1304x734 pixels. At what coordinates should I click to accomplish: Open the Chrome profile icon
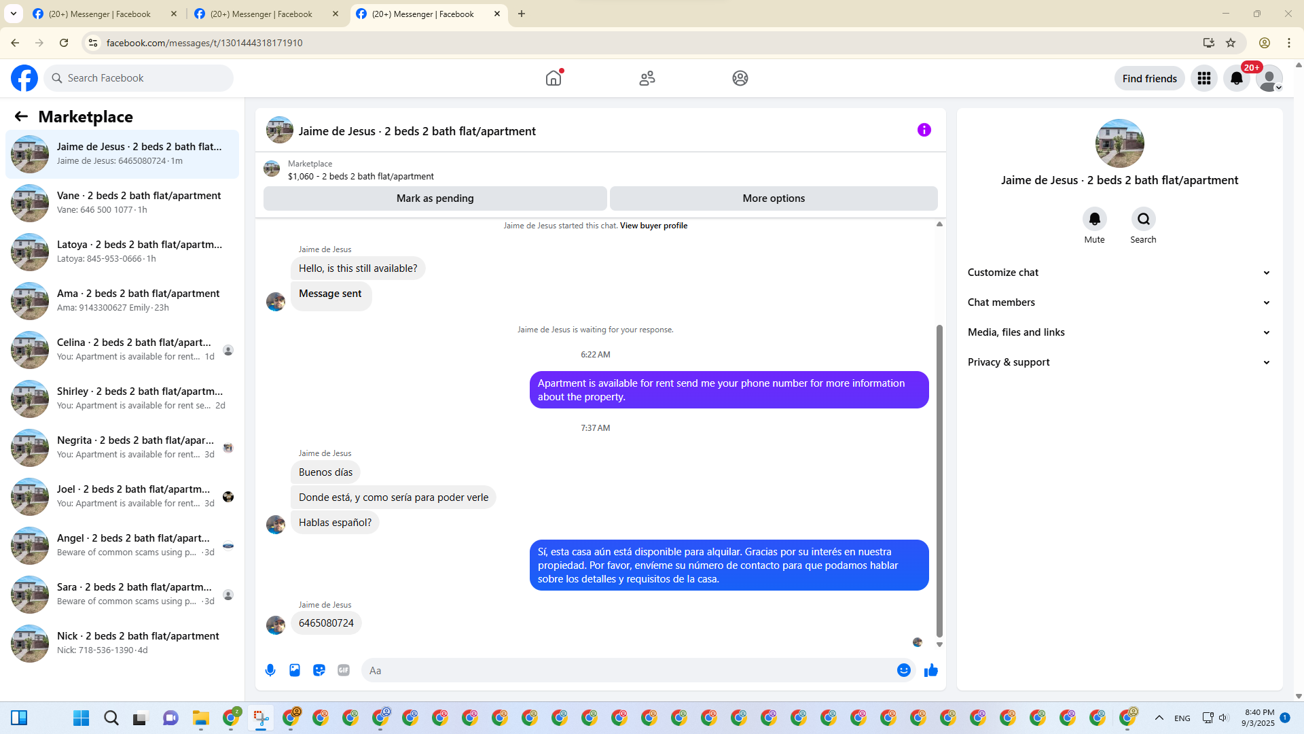point(1265,43)
